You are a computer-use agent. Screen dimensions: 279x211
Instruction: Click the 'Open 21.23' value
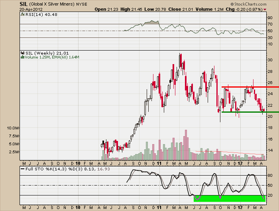106,9
